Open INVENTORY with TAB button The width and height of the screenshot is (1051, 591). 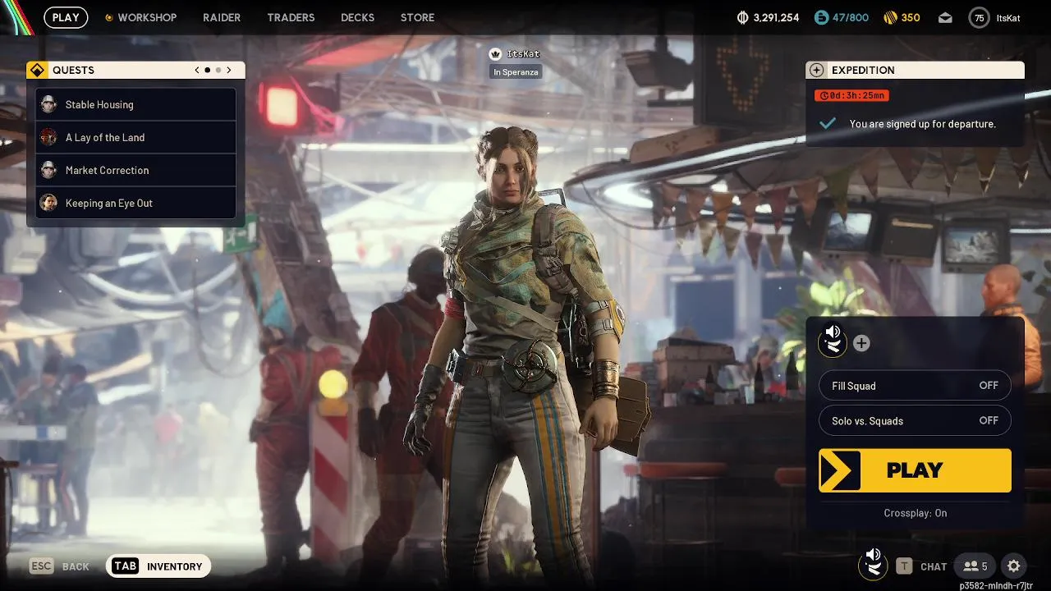(x=158, y=566)
